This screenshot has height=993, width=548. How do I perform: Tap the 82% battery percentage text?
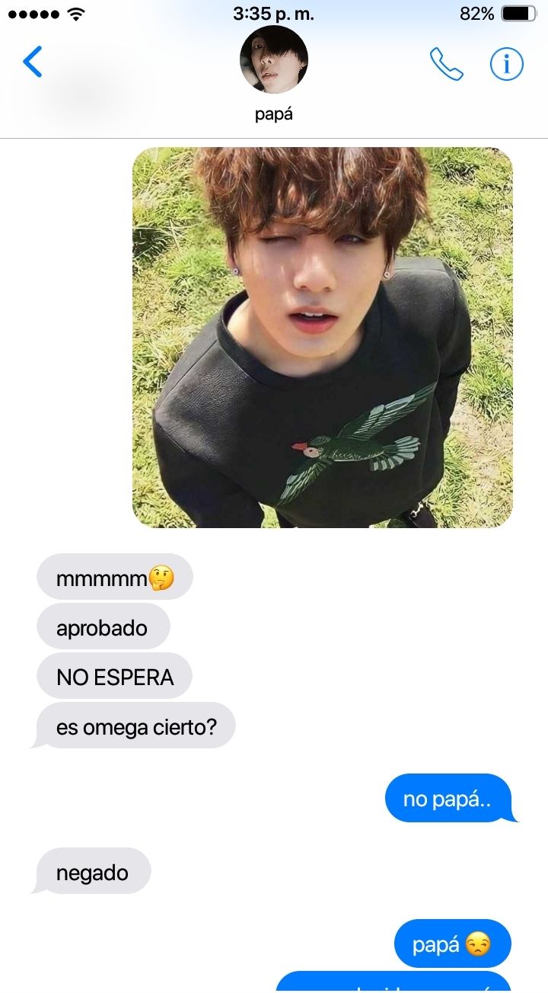pos(477,14)
